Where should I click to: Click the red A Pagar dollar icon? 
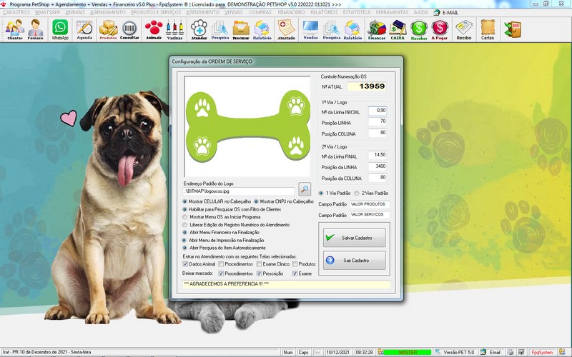tap(440, 29)
